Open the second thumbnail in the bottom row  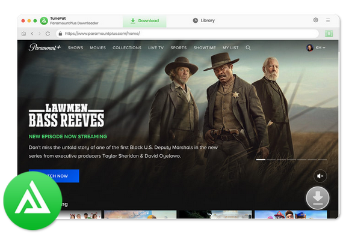tap(140, 214)
